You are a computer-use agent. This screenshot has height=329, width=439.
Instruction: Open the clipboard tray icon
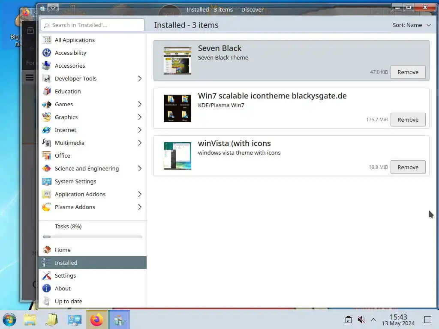349,320
